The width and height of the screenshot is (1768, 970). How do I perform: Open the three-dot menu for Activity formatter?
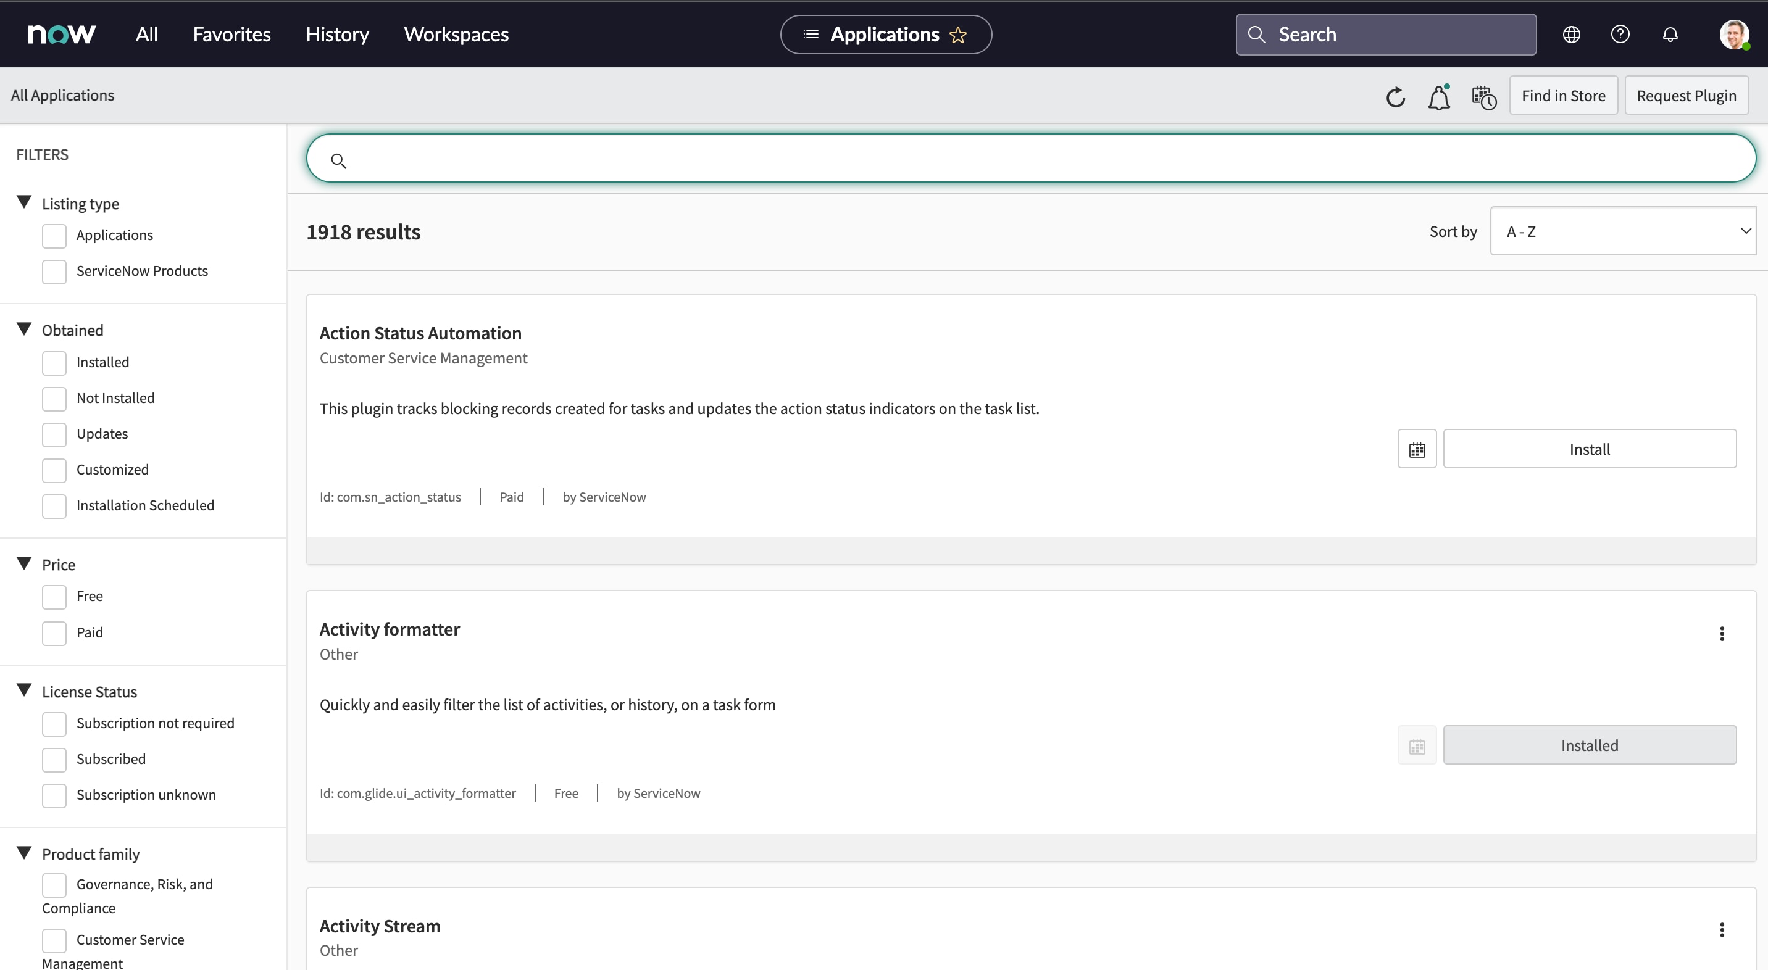coord(1721,634)
